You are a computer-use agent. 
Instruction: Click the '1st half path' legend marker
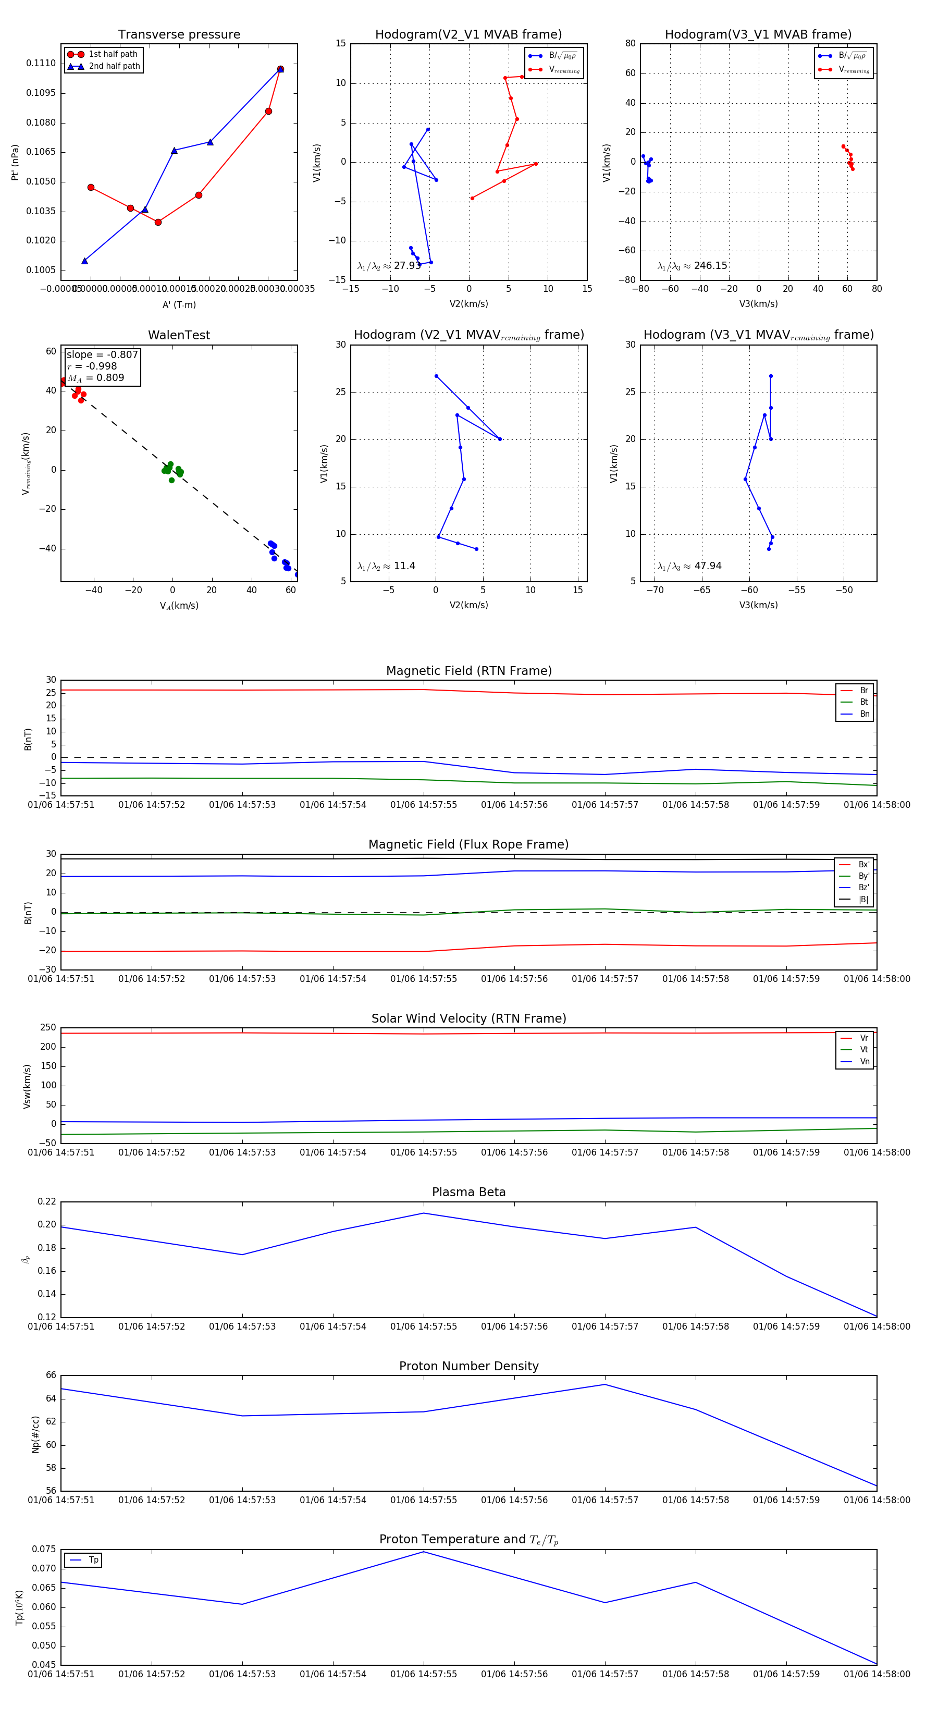tap(76, 54)
